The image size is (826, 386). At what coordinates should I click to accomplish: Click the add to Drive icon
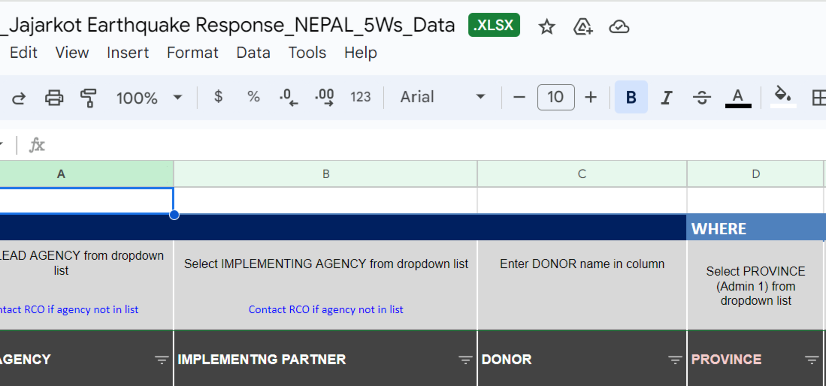[x=583, y=26]
